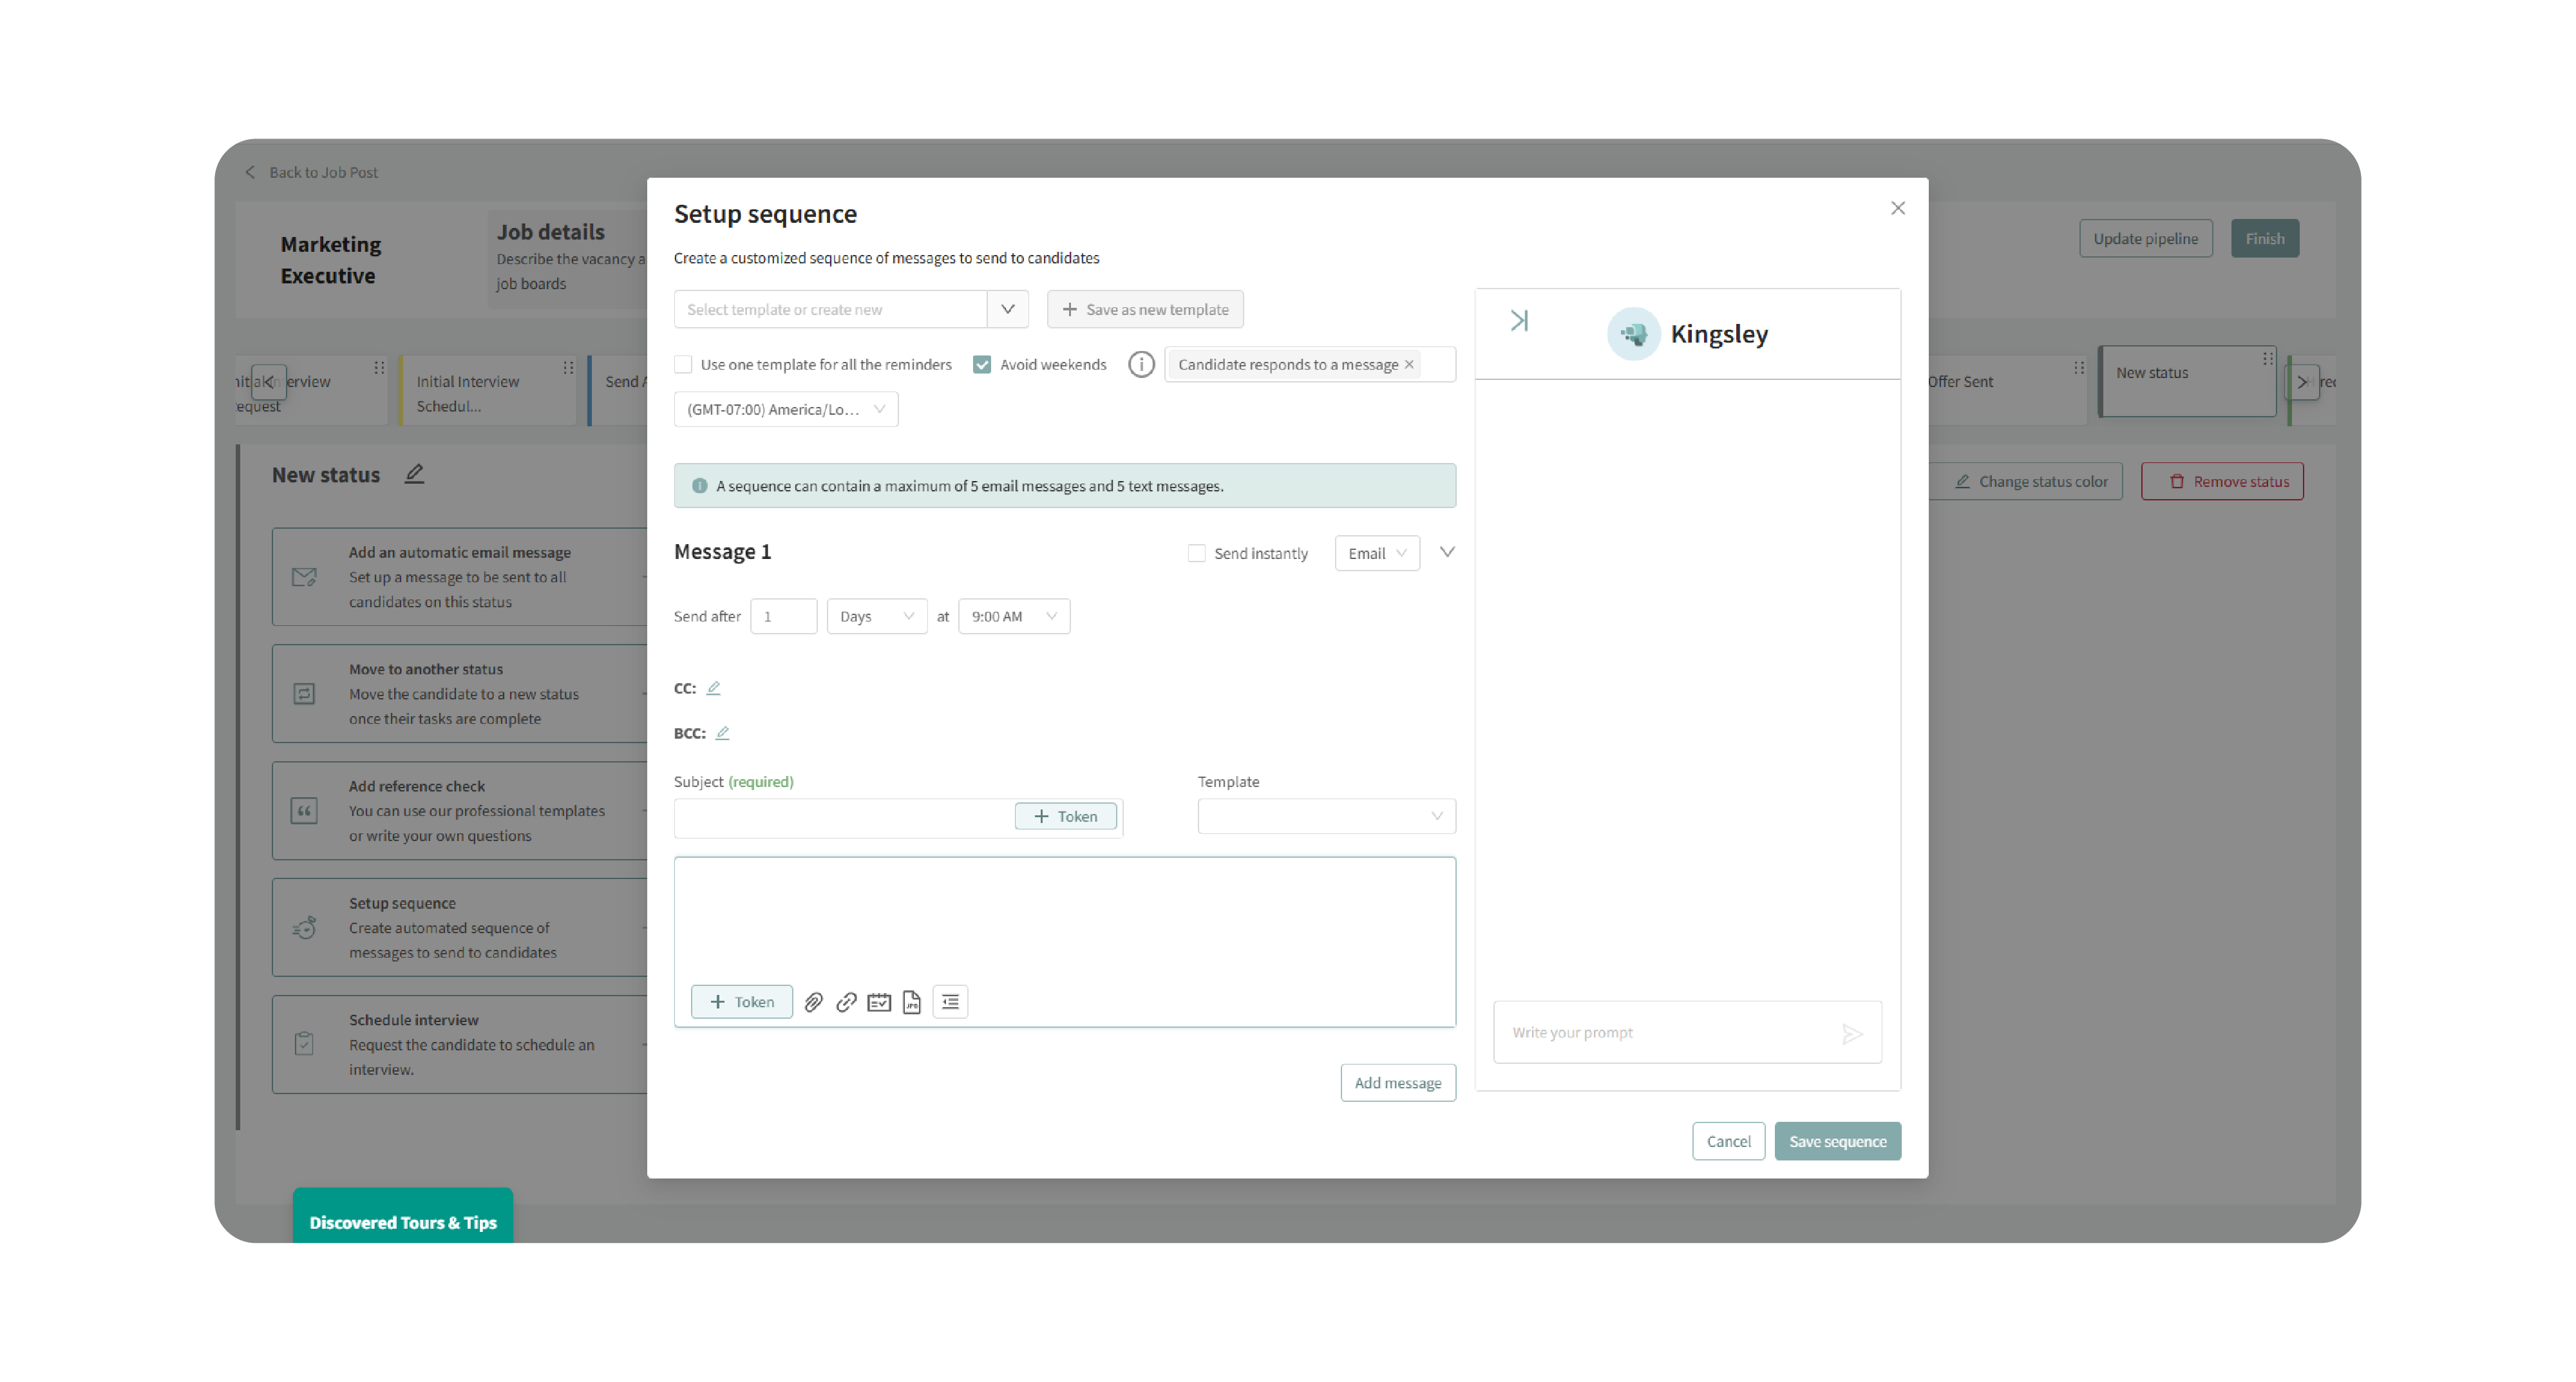Open the 9:00 AM time dropdown
The width and height of the screenshot is (2576, 1382).
click(x=1013, y=616)
